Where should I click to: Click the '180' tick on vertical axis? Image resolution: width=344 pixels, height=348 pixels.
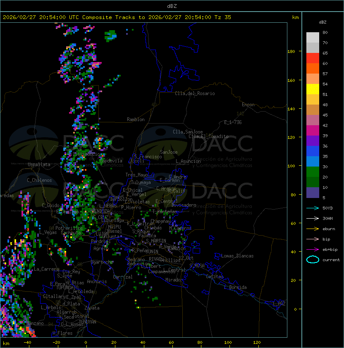(291, 52)
